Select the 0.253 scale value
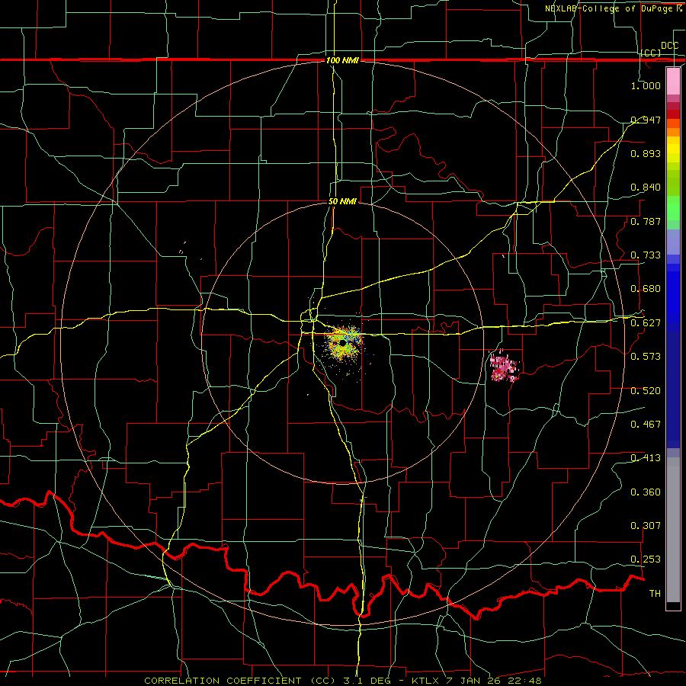 click(646, 559)
